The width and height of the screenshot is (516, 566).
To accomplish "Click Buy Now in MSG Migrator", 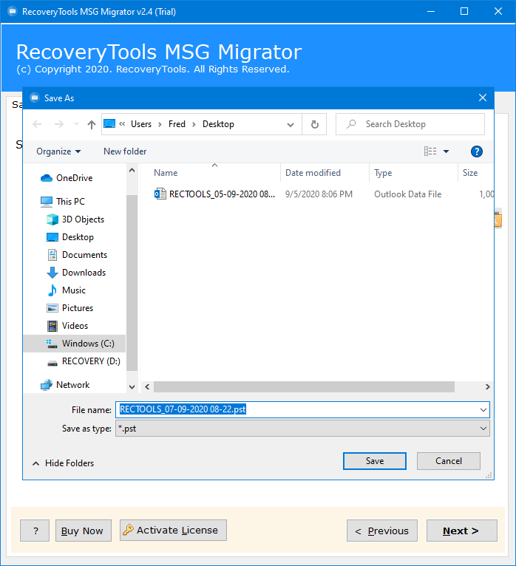I will tap(84, 531).
